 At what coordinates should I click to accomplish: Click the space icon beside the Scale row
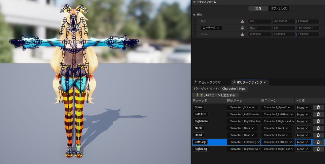click(242, 34)
